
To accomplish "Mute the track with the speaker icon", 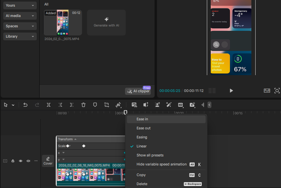I will 28,161.
